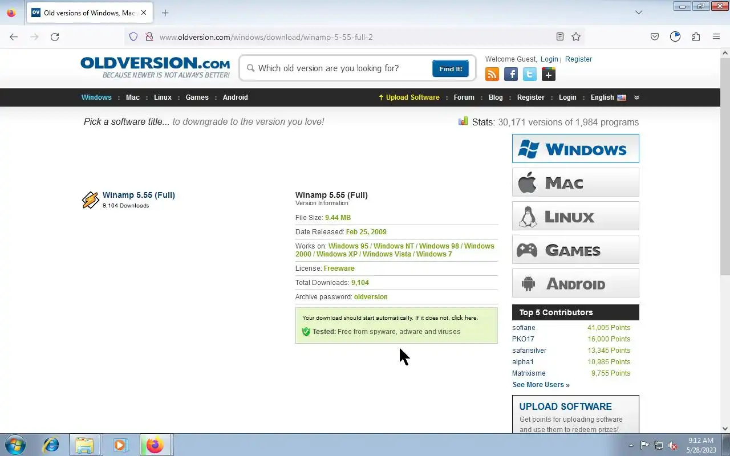Open the Twitter icon link
The image size is (730, 456).
tap(530, 74)
